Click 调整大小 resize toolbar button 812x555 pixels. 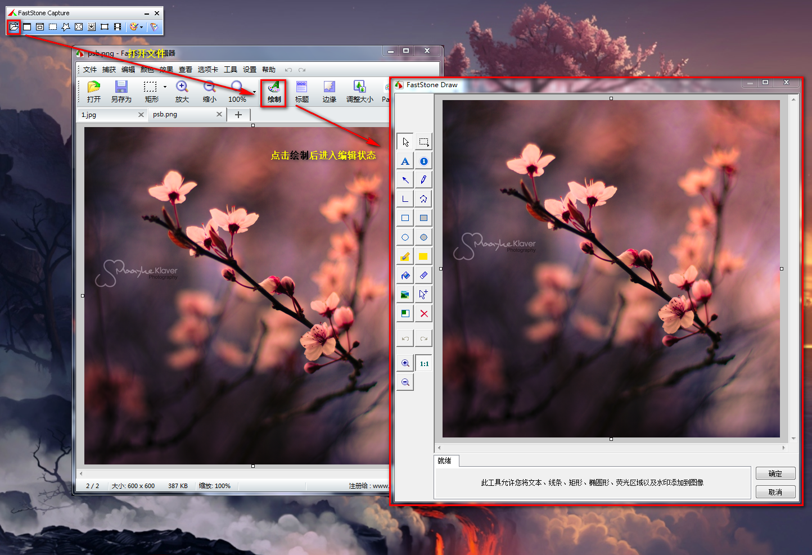(360, 92)
